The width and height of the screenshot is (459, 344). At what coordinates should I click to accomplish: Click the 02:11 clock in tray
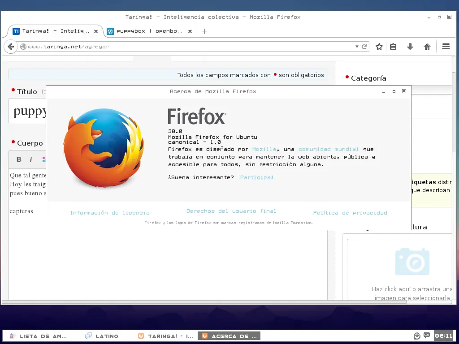(x=443, y=335)
